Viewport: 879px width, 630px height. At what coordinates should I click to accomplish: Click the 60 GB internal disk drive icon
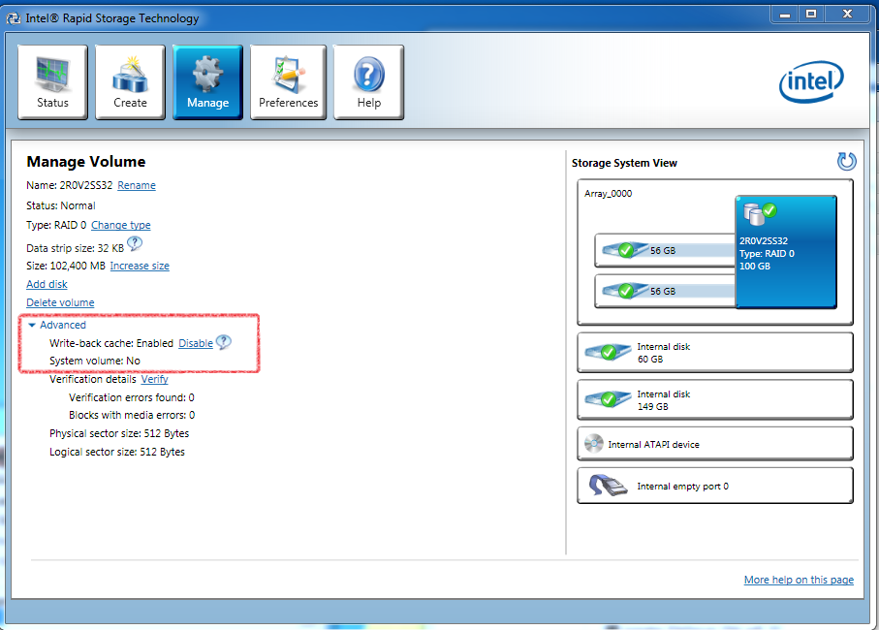[608, 352]
